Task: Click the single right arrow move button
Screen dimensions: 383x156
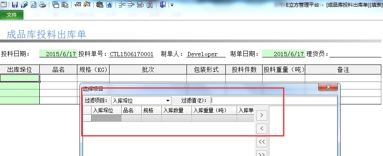Action: pos(262,115)
